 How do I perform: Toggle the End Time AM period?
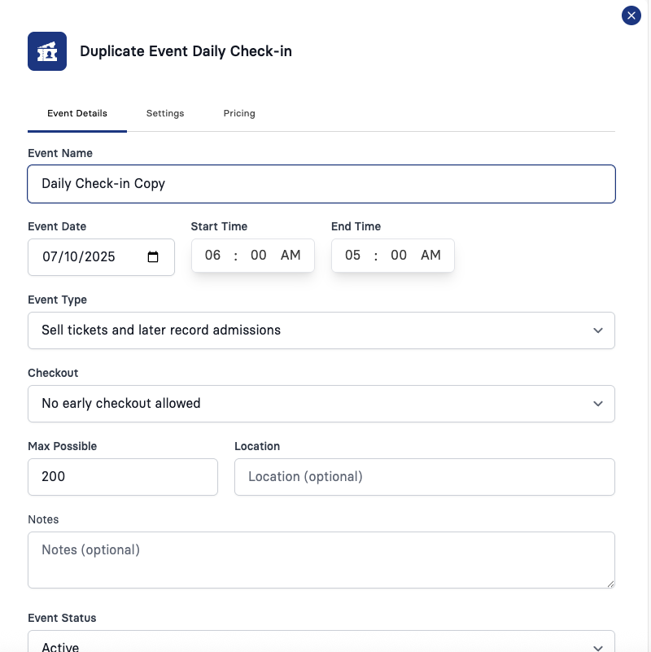coord(430,255)
